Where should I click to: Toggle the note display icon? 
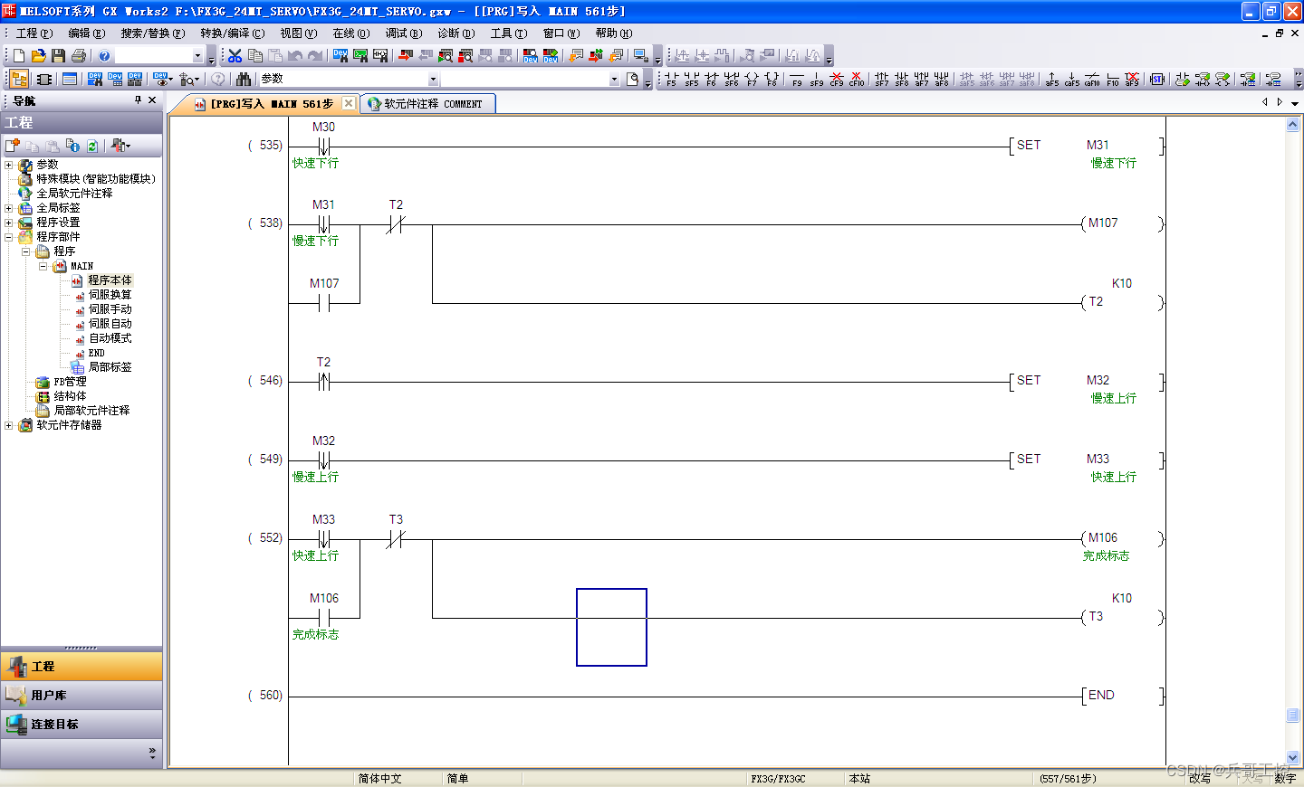click(1222, 79)
